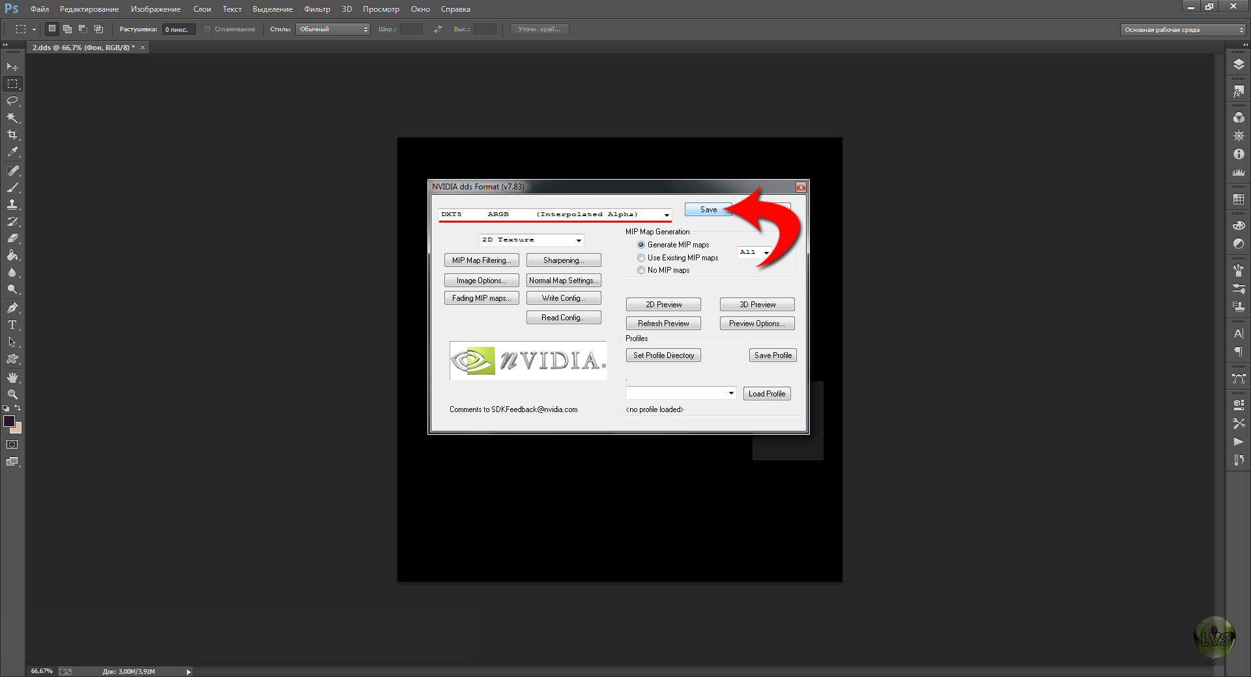
Task: Select the History Brush tool
Action: (12, 221)
